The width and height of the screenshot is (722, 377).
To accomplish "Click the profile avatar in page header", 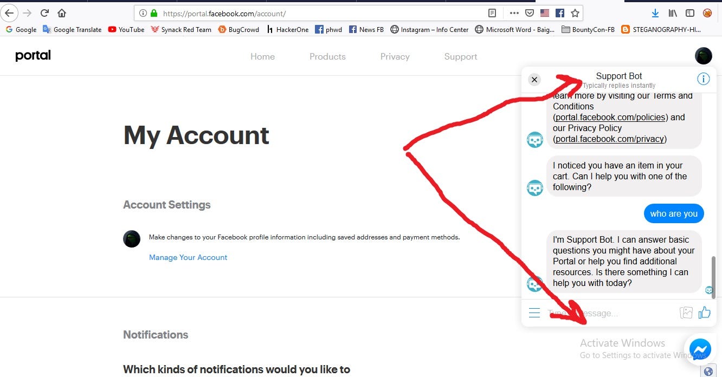I will point(704,55).
